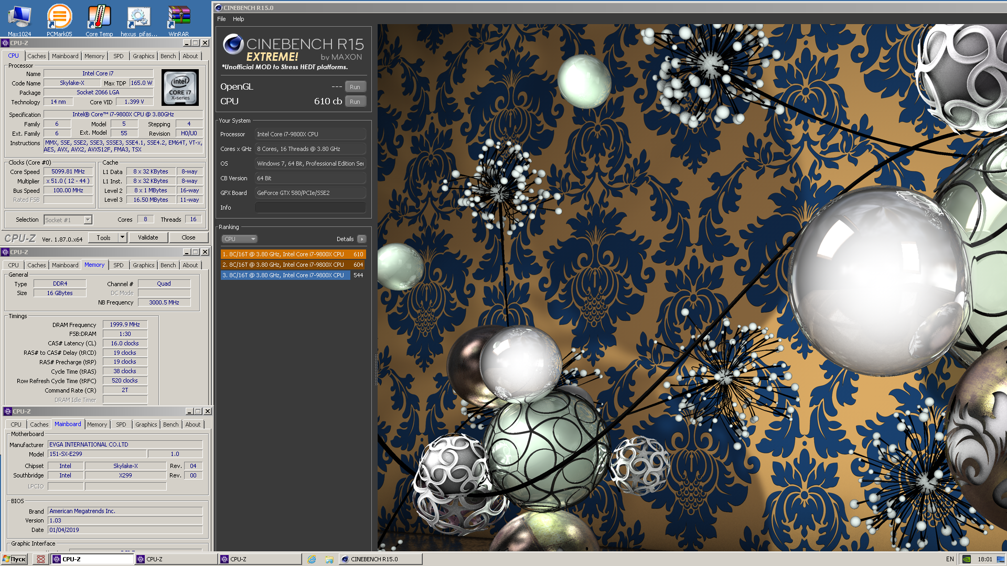Image resolution: width=1007 pixels, height=566 pixels.
Task: Select ranking entry three scoring 544
Action: [293, 275]
